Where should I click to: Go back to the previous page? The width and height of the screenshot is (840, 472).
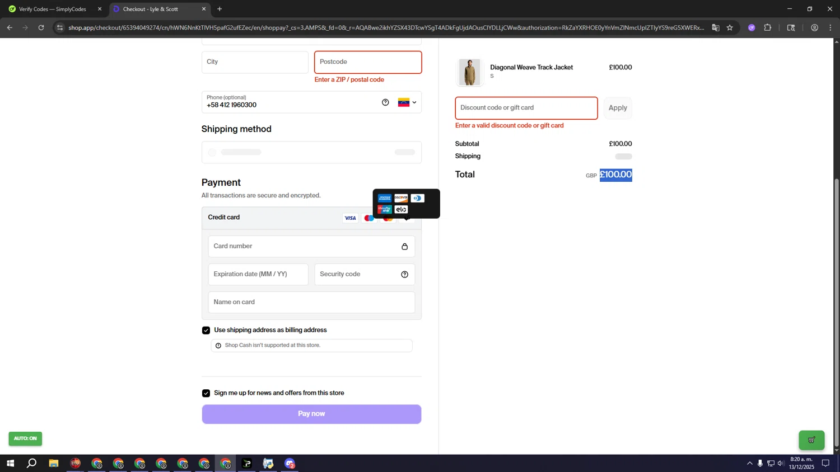[10, 27]
